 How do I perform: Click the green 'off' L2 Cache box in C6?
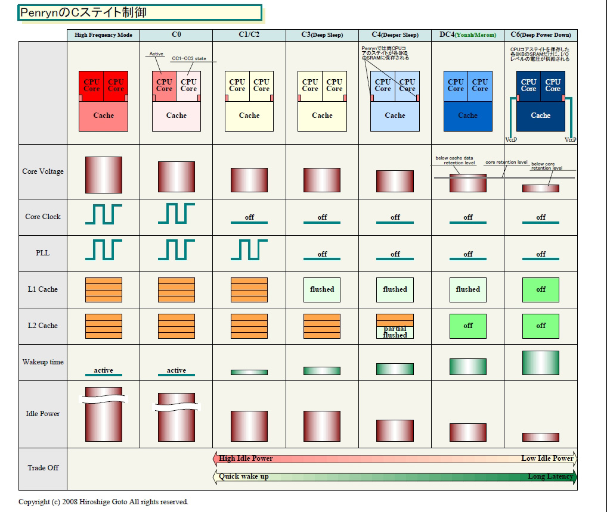(540, 326)
